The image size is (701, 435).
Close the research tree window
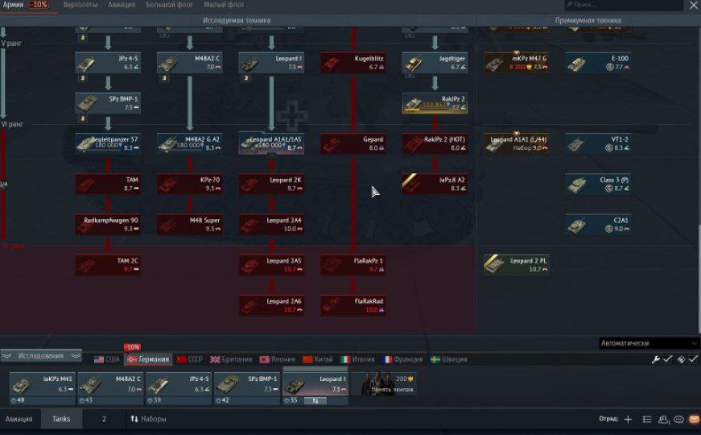tap(694, 5)
